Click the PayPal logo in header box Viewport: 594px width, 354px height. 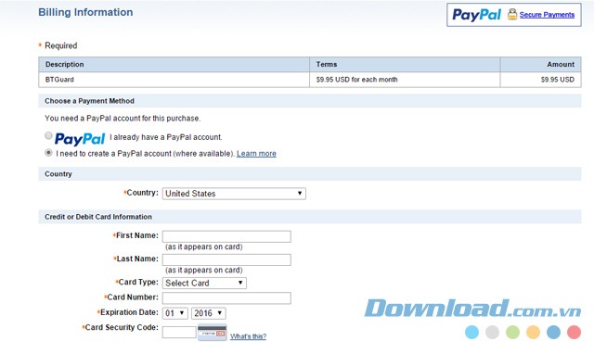[x=476, y=15]
